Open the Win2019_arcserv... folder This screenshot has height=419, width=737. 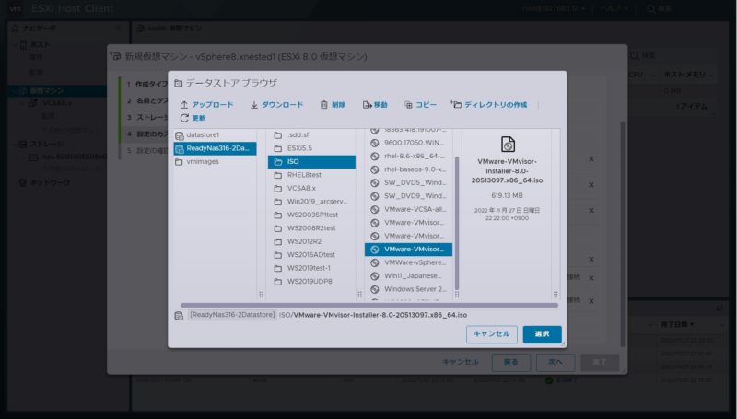(x=311, y=202)
